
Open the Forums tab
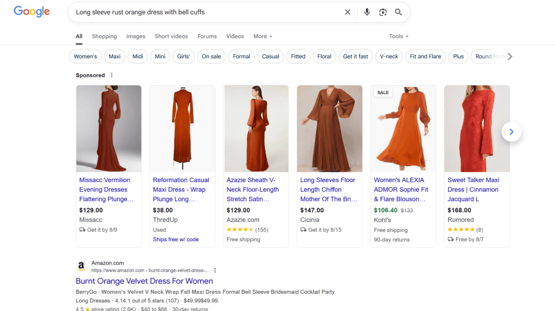tap(207, 36)
